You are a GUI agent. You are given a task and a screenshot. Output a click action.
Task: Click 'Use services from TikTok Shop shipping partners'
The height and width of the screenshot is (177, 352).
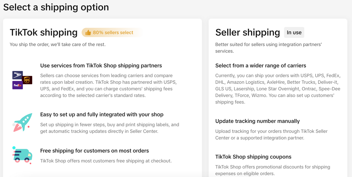coord(101,65)
